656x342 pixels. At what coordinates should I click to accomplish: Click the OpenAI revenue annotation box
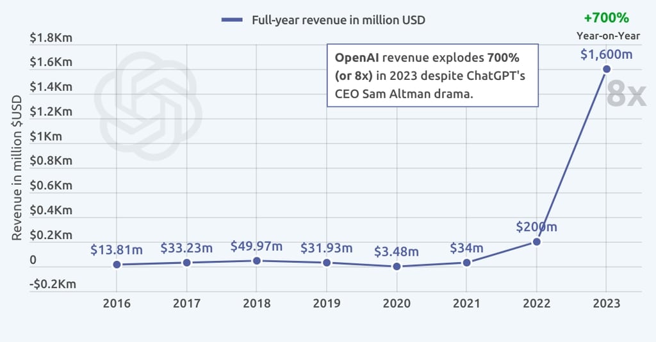coord(432,75)
